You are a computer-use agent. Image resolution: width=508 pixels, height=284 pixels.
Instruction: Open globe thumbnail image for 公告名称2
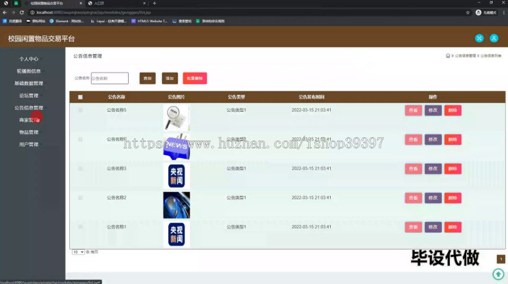(177, 205)
